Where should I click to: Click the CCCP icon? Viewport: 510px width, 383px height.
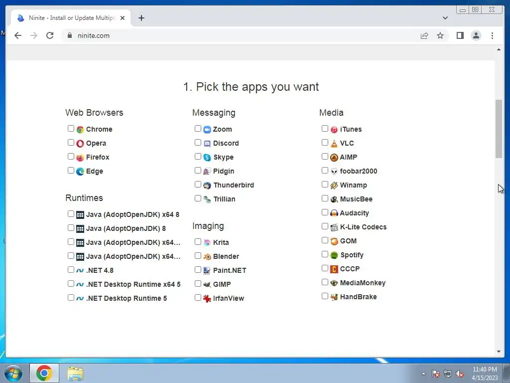pyautogui.click(x=334, y=269)
